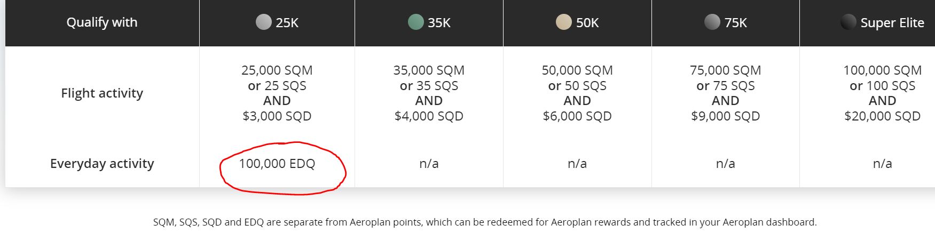Click the Flight activity row label
The image size is (935, 241).
(x=102, y=93)
